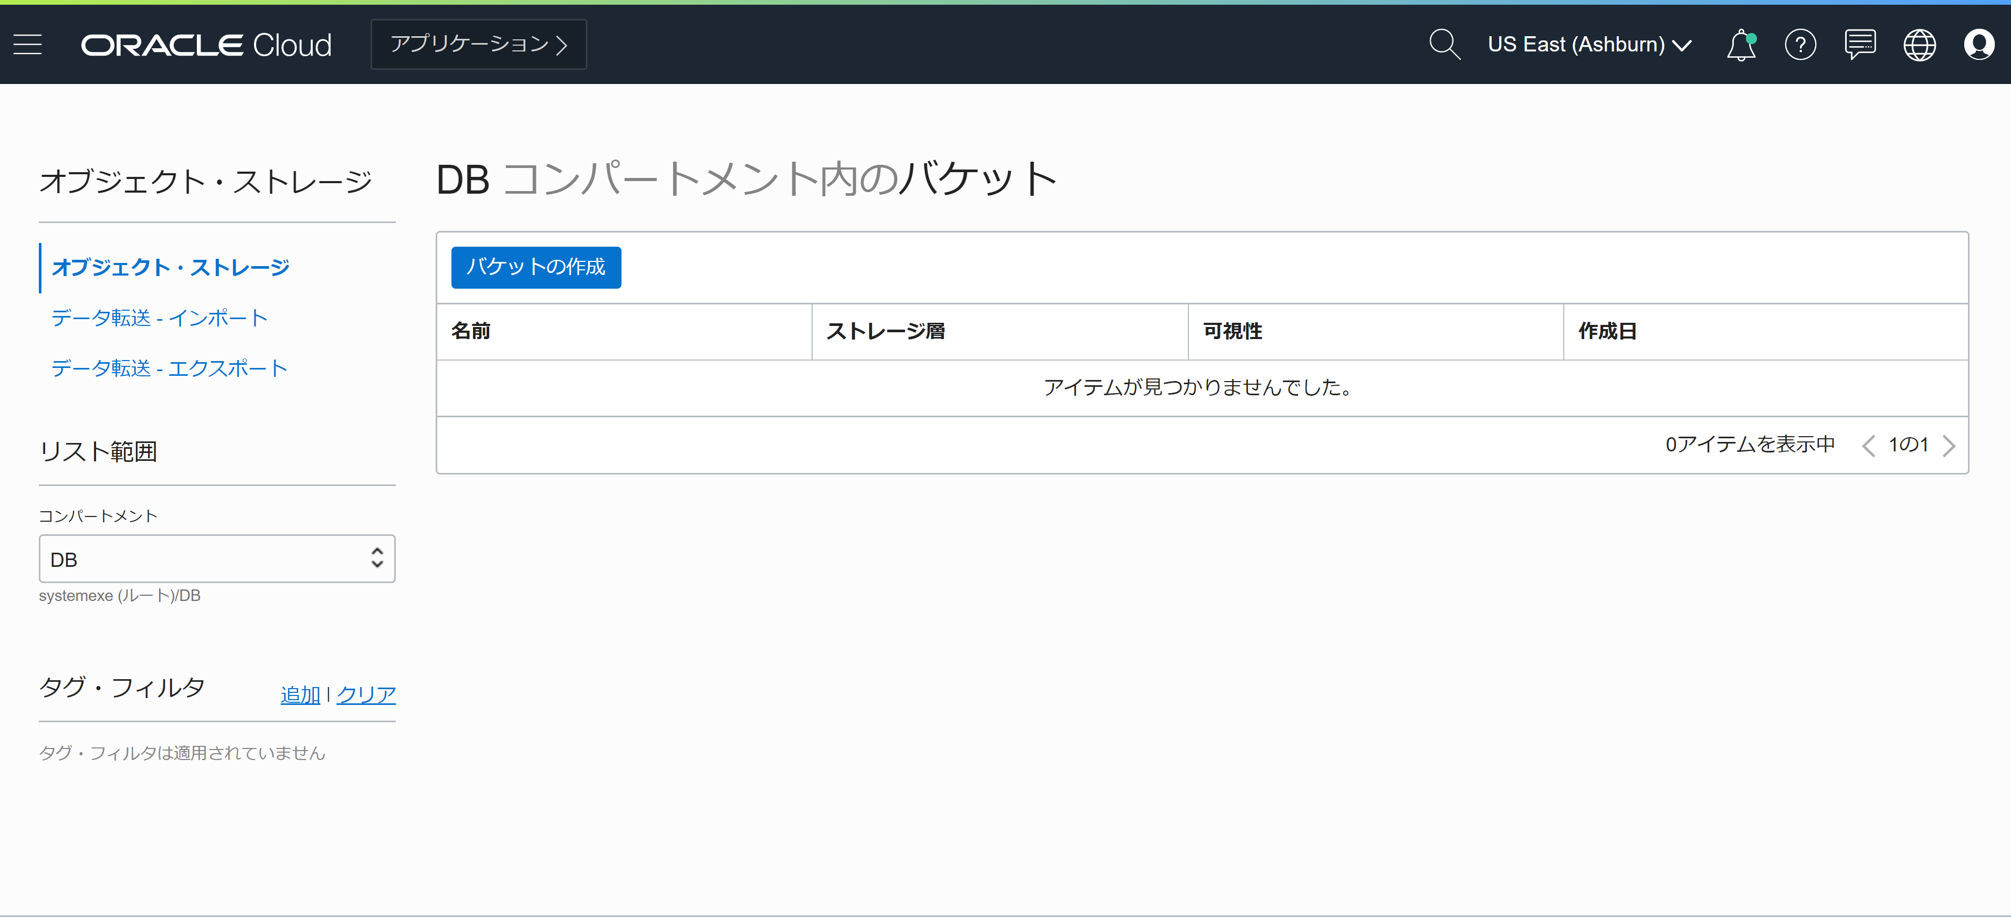Open データ転送 - インポート page
The height and width of the screenshot is (918, 2011).
click(x=159, y=318)
